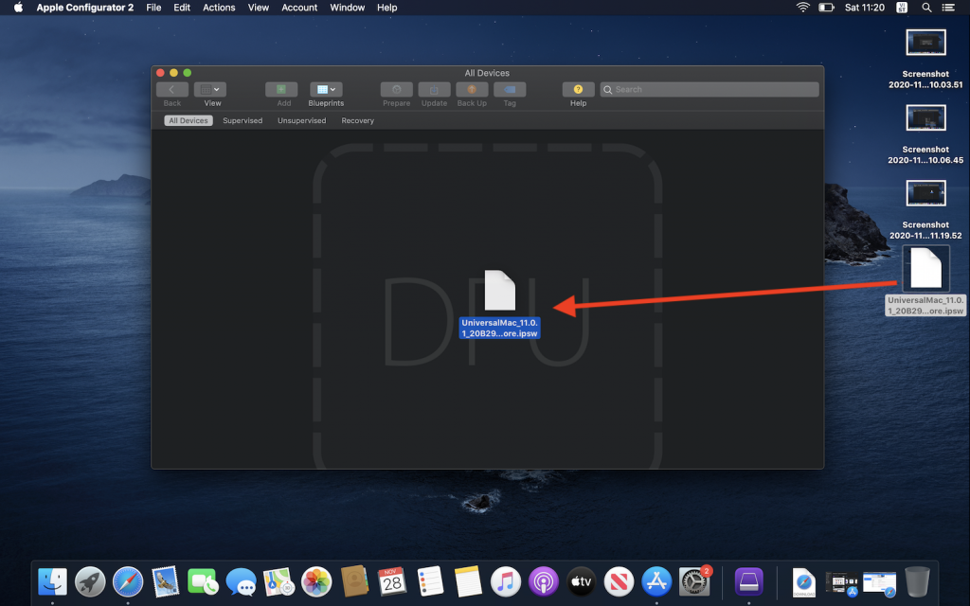Open the Blueprints dropdown chevron
Screen dimensions: 970x606
[x=333, y=88]
